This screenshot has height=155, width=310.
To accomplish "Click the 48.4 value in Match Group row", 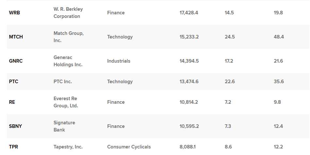I will pyautogui.click(x=279, y=37).
